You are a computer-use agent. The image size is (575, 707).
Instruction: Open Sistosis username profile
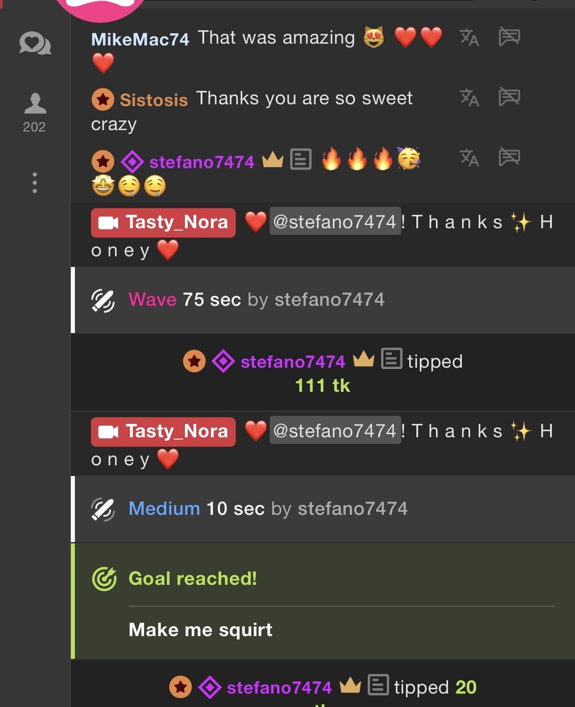pyautogui.click(x=153, y=100)
